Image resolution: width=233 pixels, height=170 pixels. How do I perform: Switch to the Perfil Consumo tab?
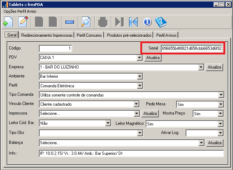click(x=89, y=35)
